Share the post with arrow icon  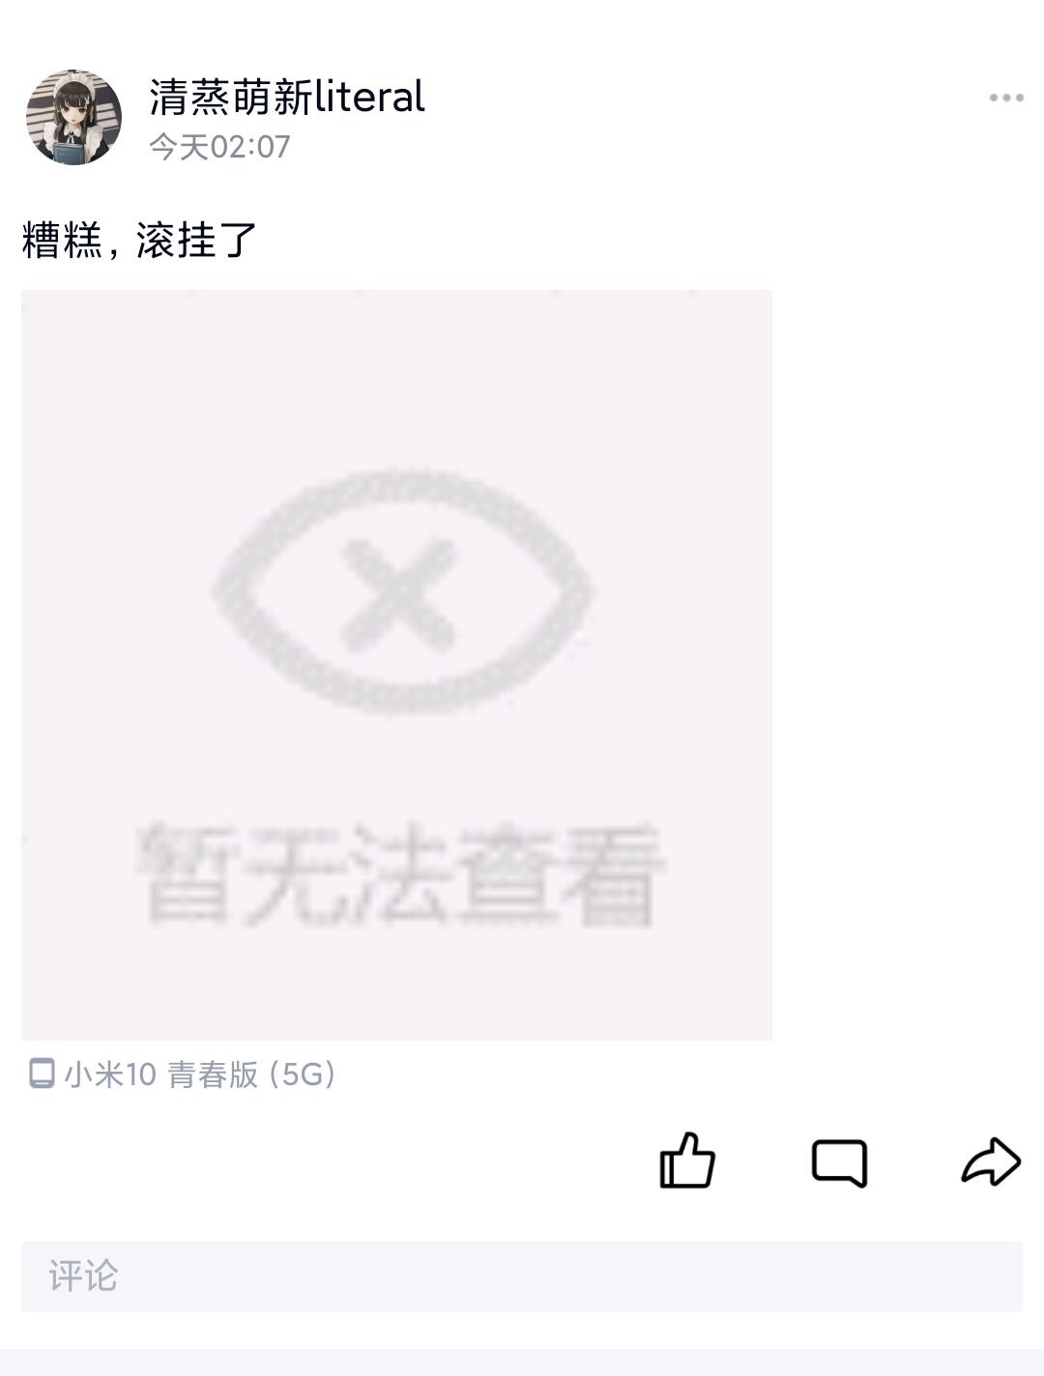[x=991, y=1161]
